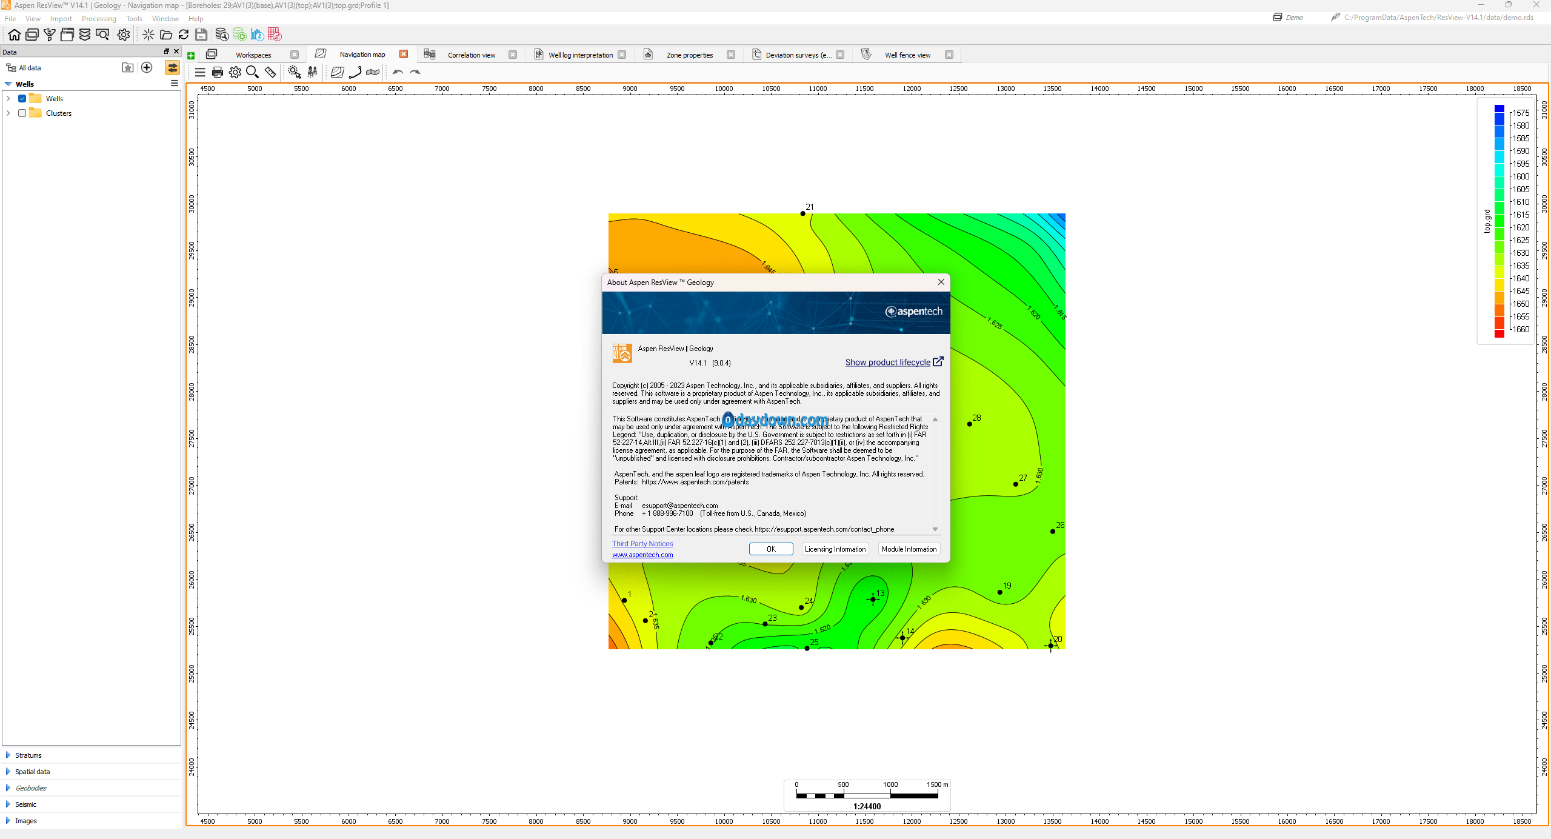Click the new project star icon
Image resolution: width=1551 pixels, height=839 pixels.
coord(148,35)
